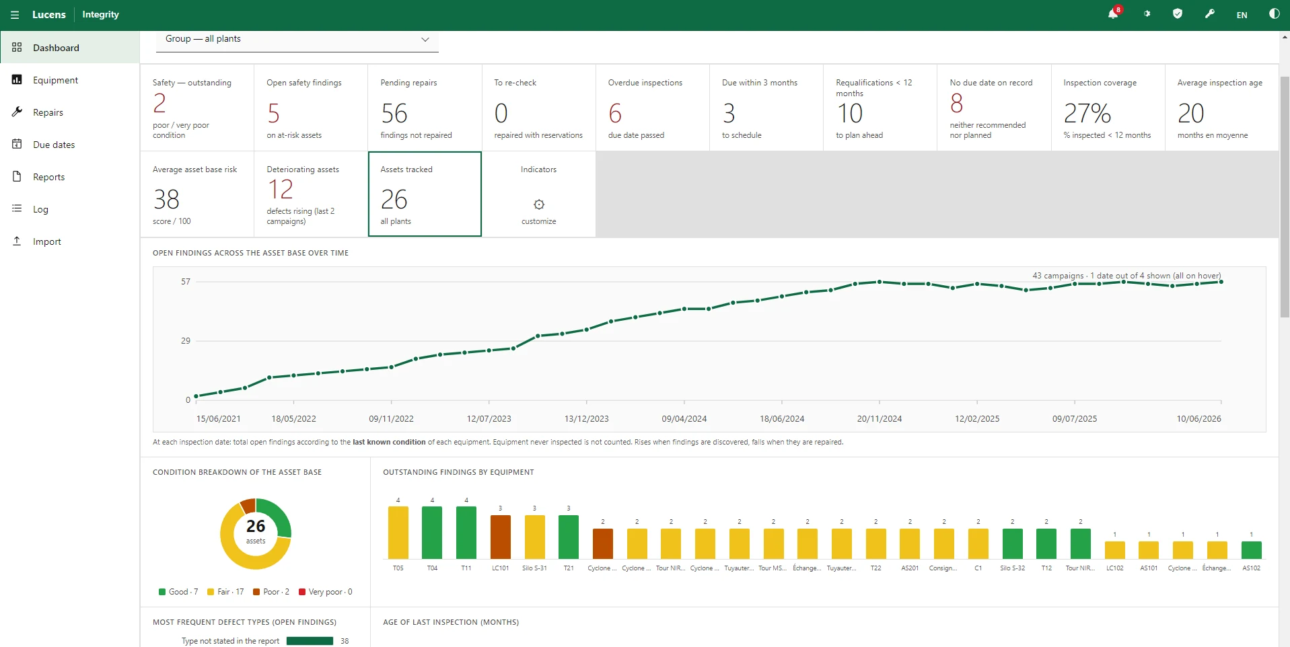The image size is (1290, 647).
Task: Open the 'To re-check' indicator card
Action: point(539,108)
